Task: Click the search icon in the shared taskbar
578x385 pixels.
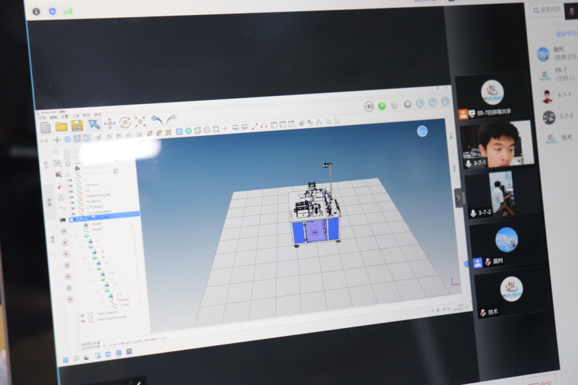Action: pos(76,358)
